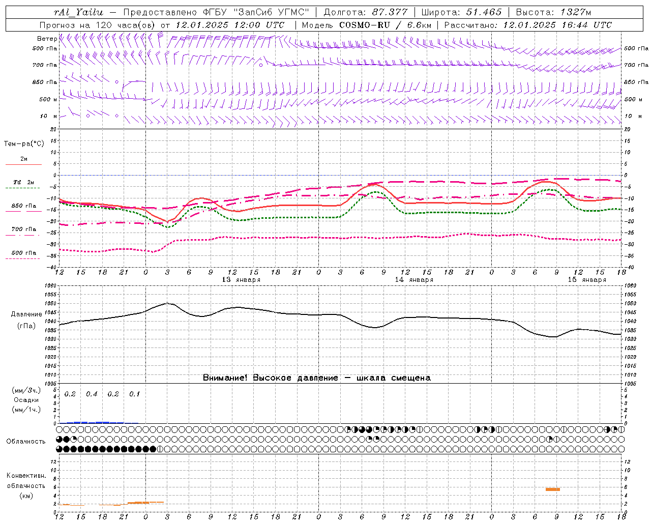This screenshot has width=651, height=521.
Task: Click the calculated time '16:44 UTC'
Action: click(587, 25)
